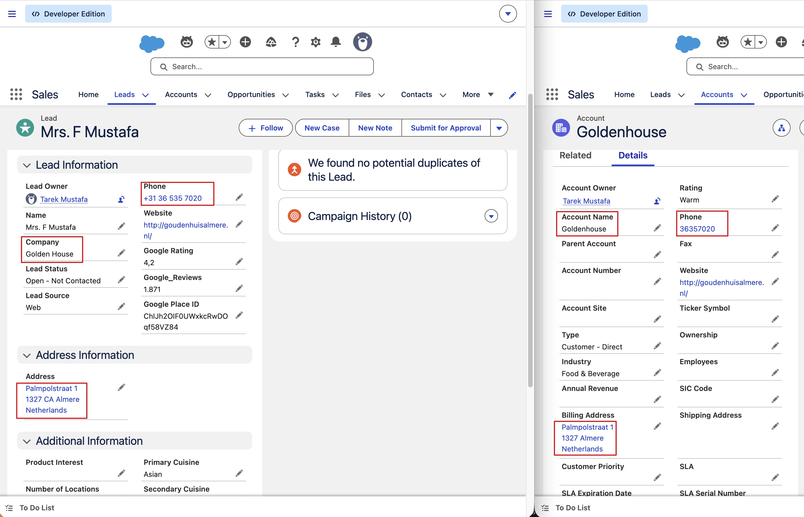The width and height of the screenshot is (804, 517).
Task: Edit the lead Phone field pencil
Action: pos(239,197)
